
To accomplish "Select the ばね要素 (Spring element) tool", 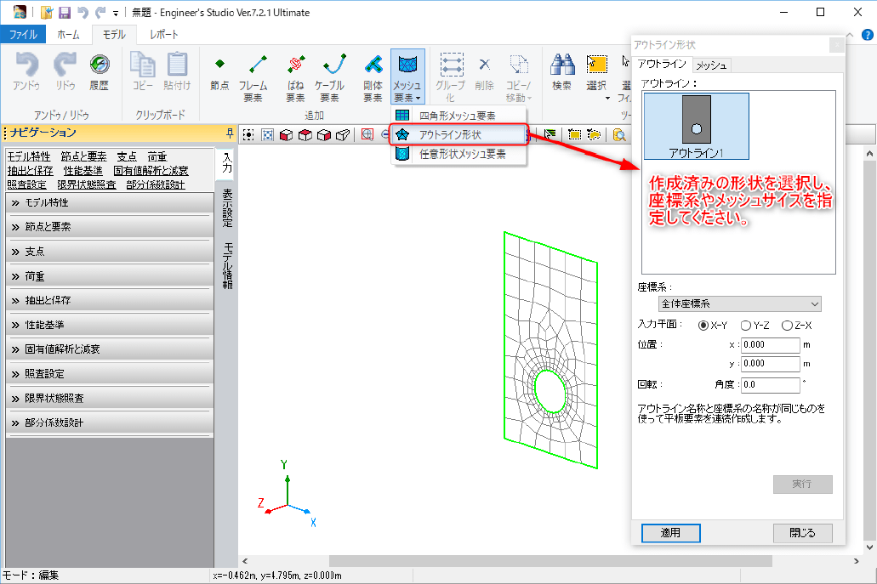I will point(295,77).
